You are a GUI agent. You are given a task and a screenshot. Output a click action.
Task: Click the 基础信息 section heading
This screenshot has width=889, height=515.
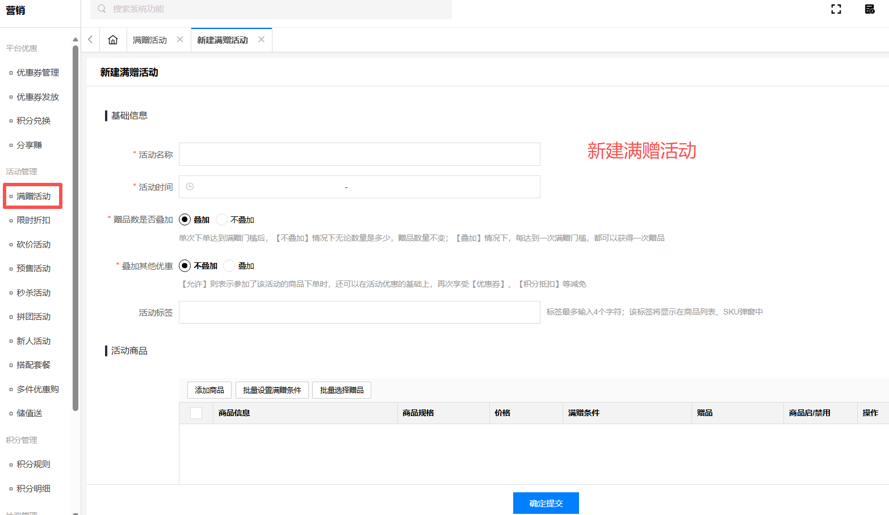(129, 115)
